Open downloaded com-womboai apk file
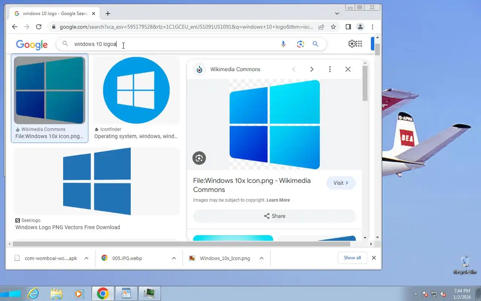The height and width of the screenshot is (301, 481). click(x=45, y=258)
